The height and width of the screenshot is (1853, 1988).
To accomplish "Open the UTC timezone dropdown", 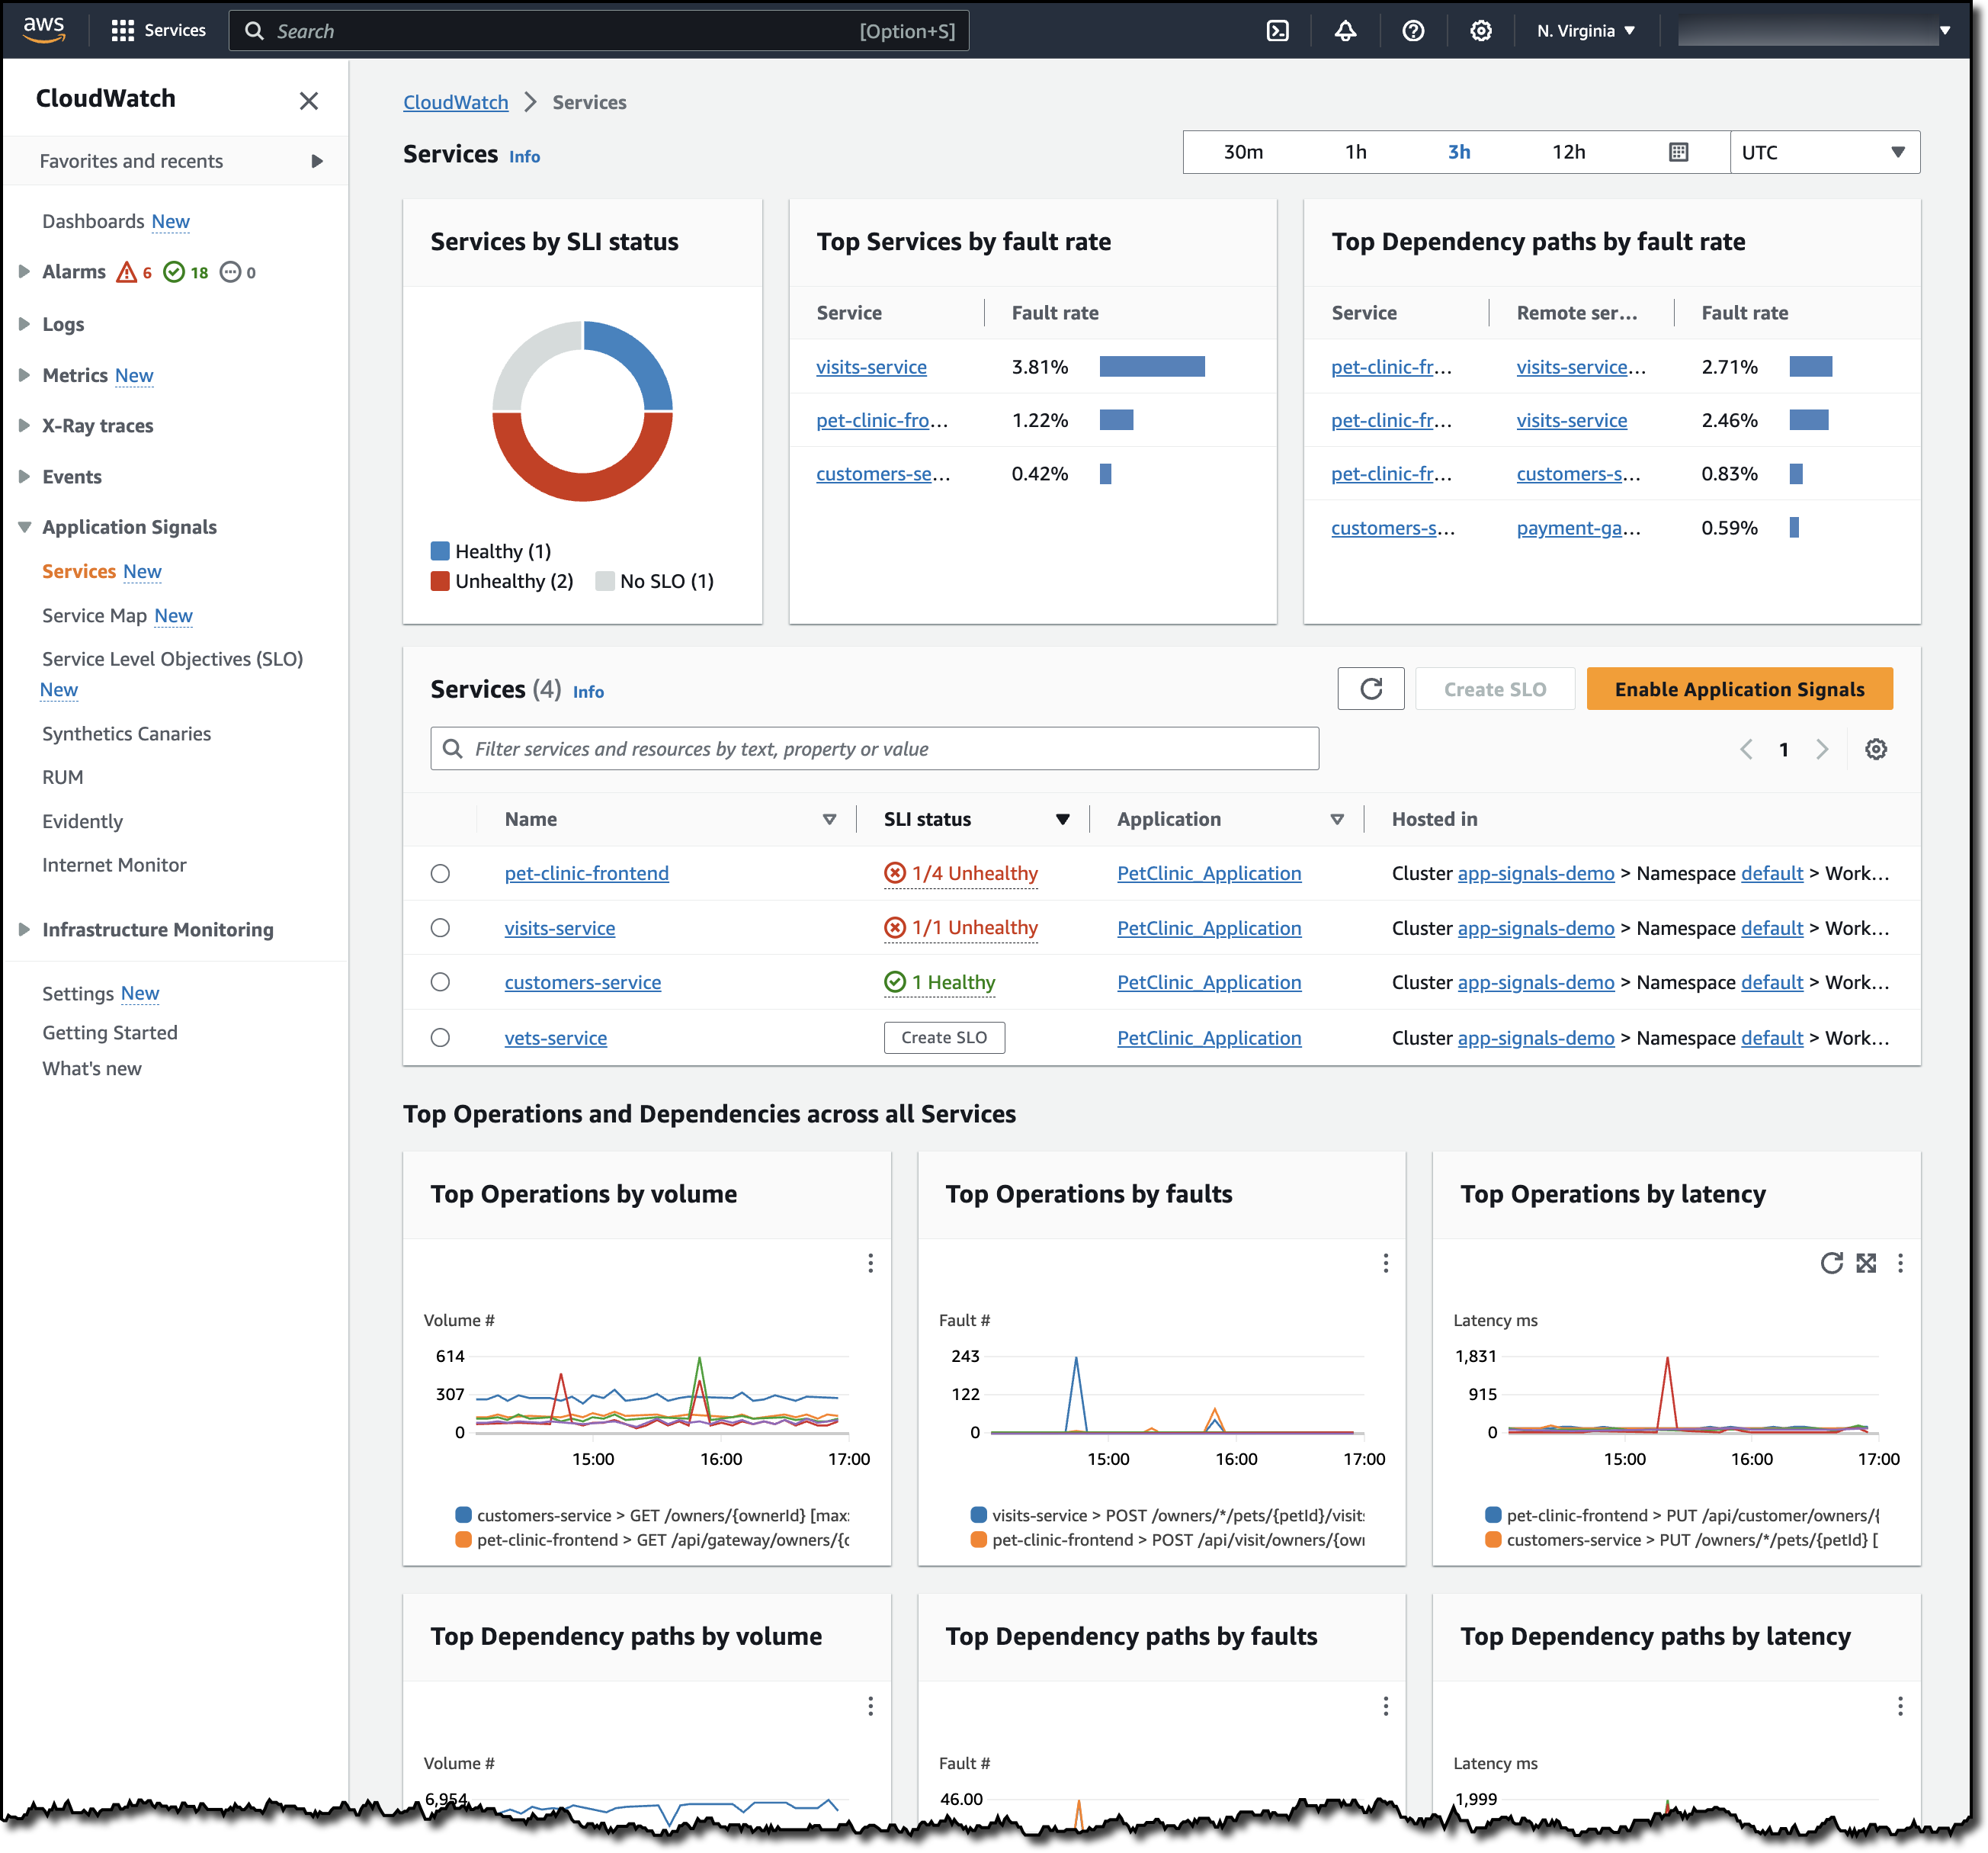I will coord(1824,152).
